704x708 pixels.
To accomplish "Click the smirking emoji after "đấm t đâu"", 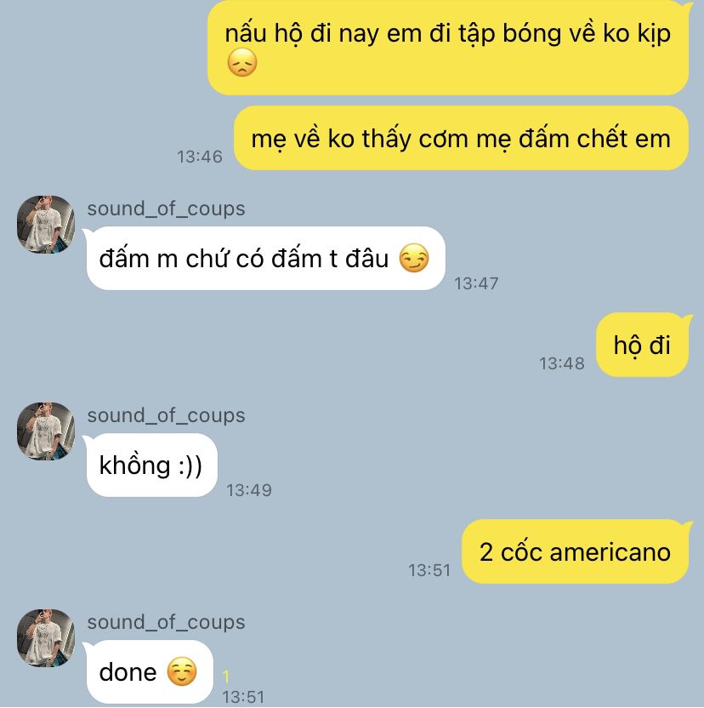I will (414, 259).
